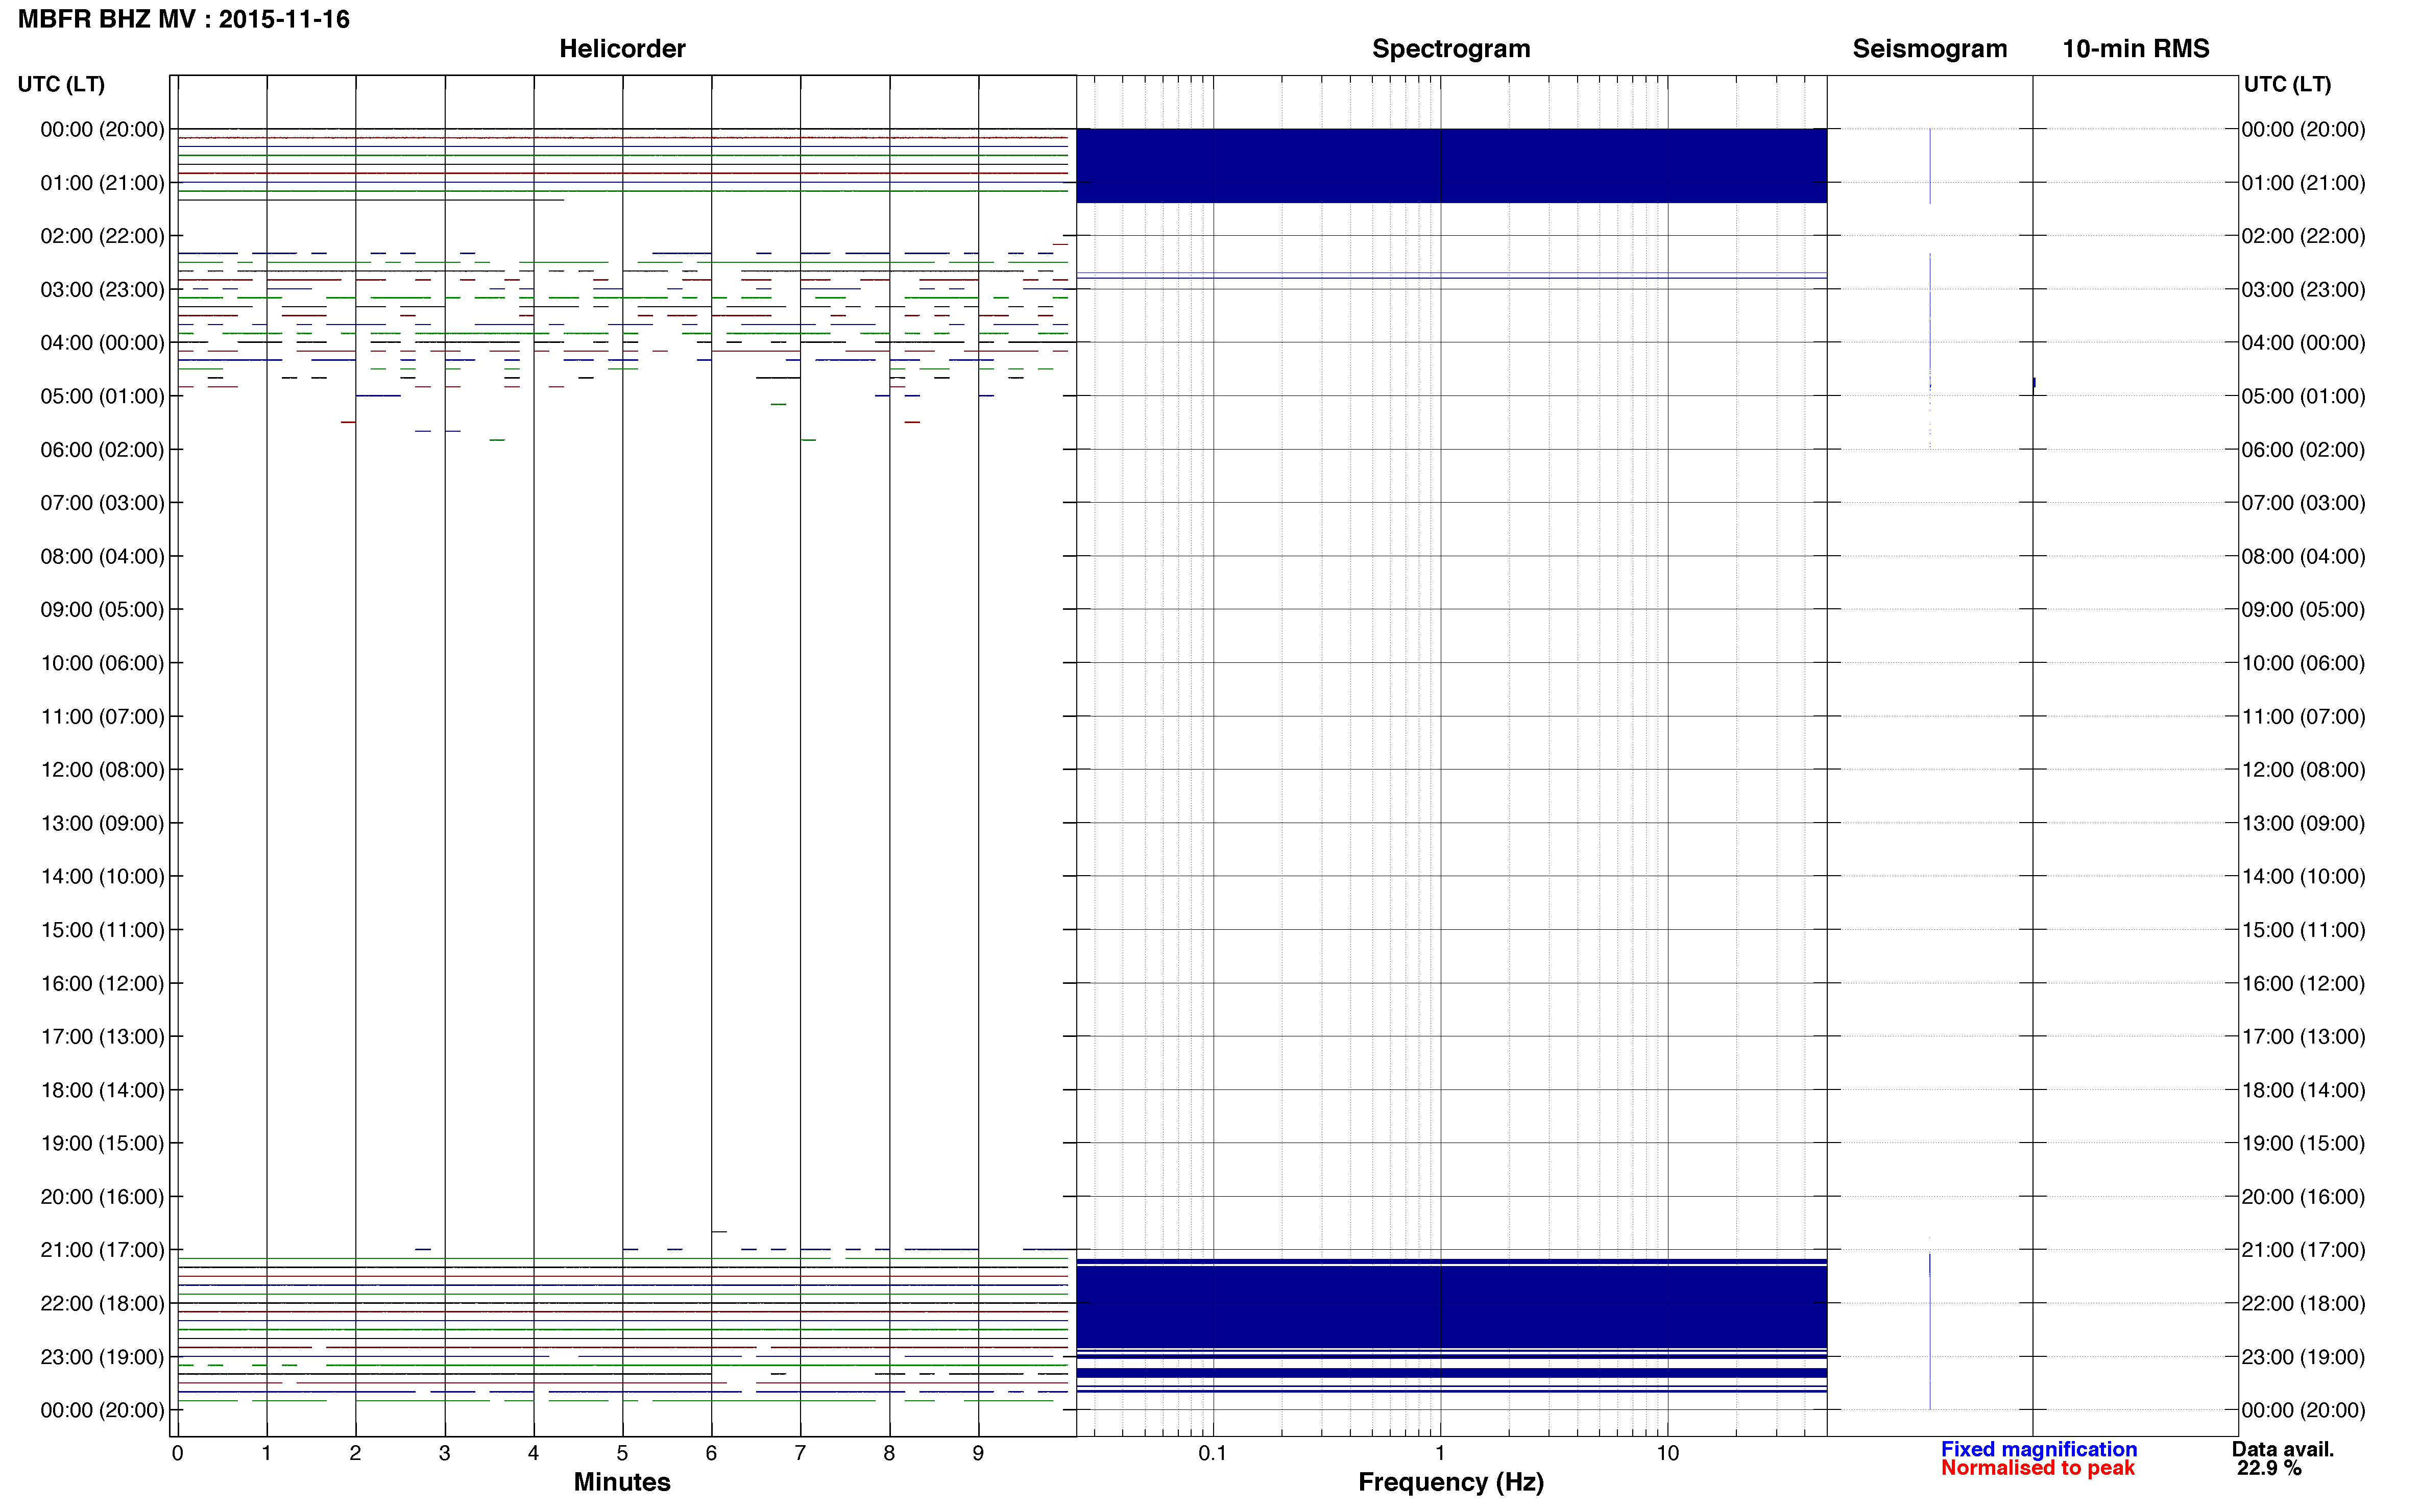
Task: Click the left "17:00 (13:00)" time label
Action: [102, 1036]
